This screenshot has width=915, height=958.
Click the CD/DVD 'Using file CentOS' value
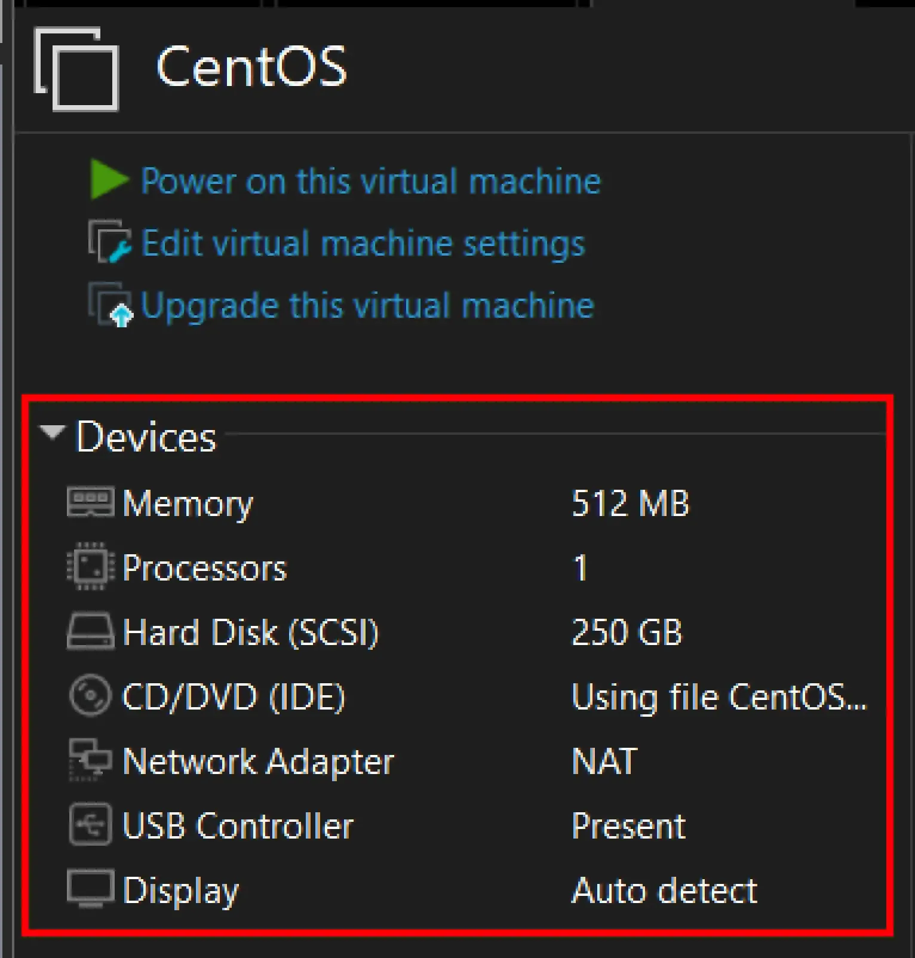[x=719, y=696]
